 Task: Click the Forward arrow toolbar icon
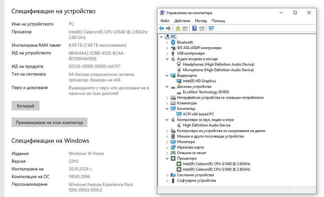click(168, 28)
